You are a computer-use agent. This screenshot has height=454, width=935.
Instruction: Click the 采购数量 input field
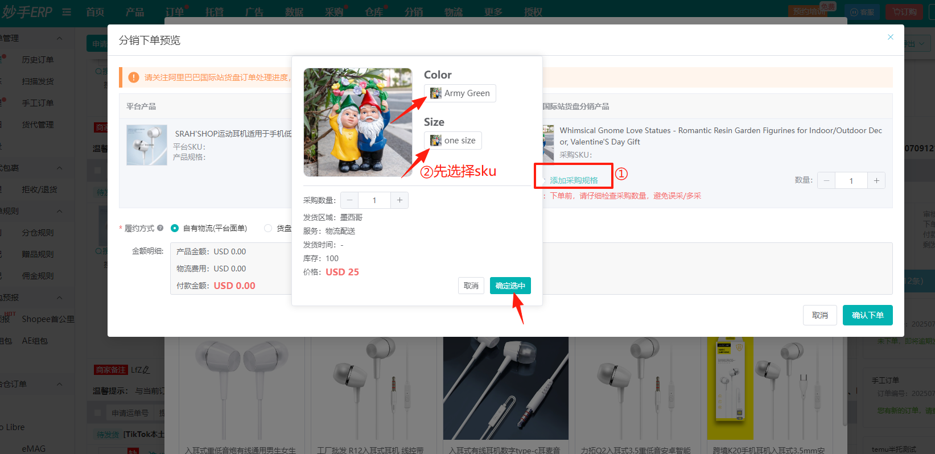(x=374, y=200)
